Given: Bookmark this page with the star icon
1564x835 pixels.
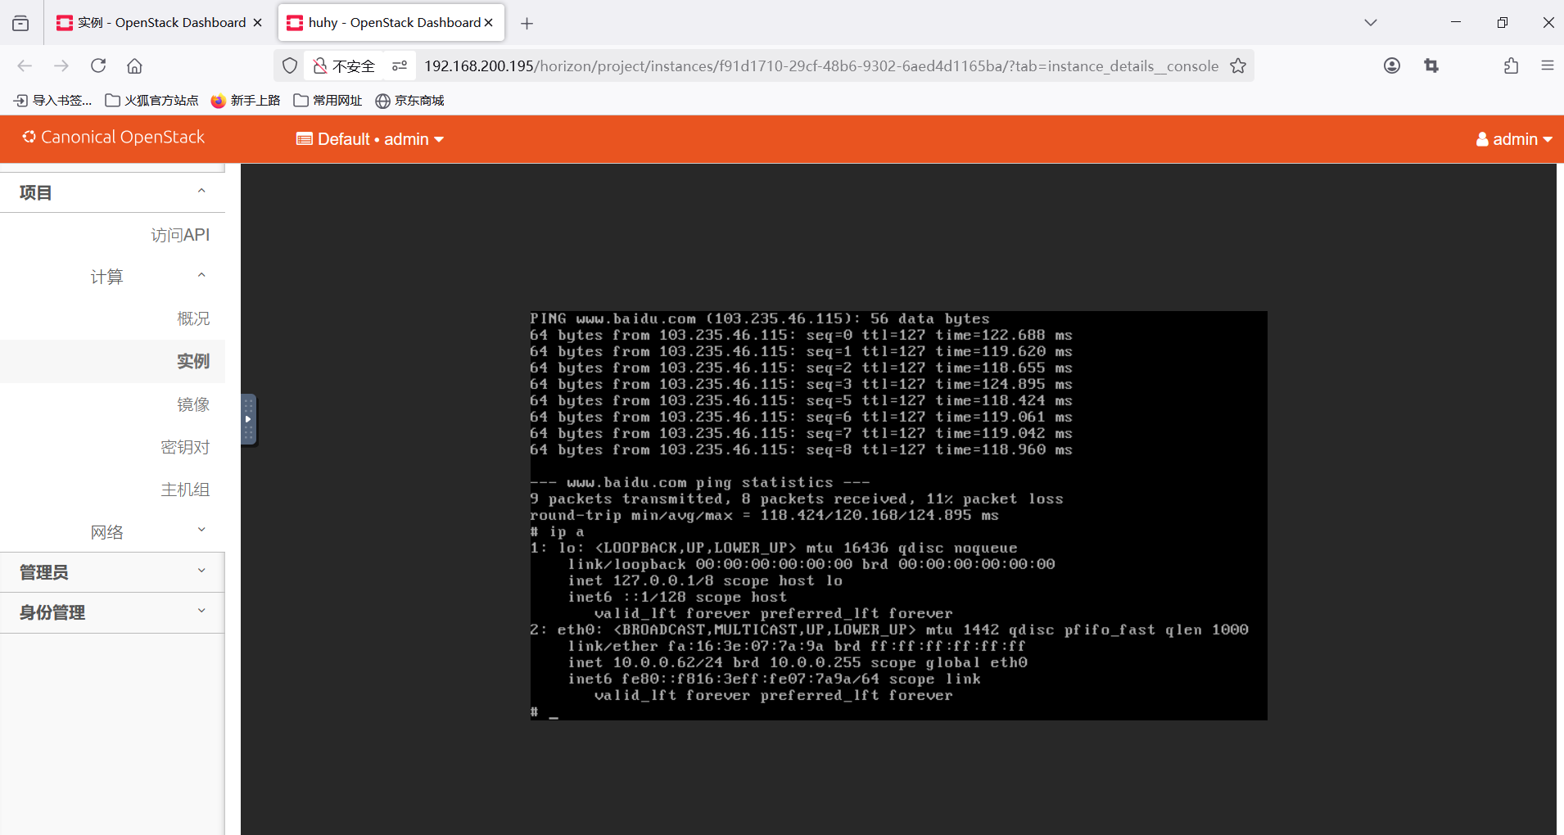Looking at the screenshot, I should pyautogui.click(x=1238, y=65).
